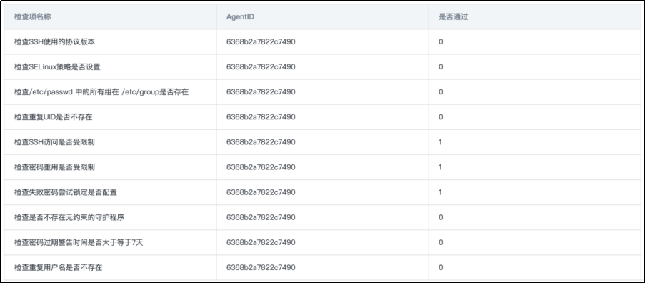Click pass value 0 for 无约束的守护程序 row
The width and height of the screenshot is (645, 283).
441,217
